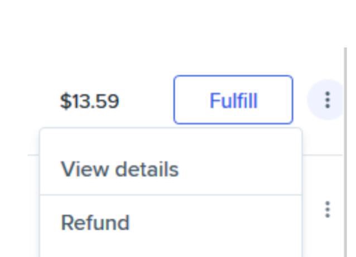The height and width of the screenshot is (257, 356).
Task: Pick the Refund entry below View details
Action: click(x=95, y=222)
